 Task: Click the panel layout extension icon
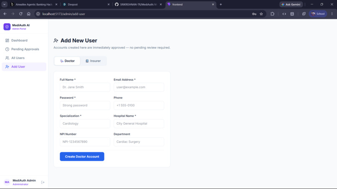(x=292, y=14)
